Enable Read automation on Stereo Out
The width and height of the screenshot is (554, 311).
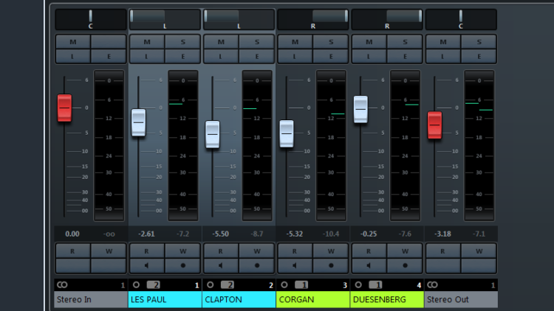click(x=443, y=251)
